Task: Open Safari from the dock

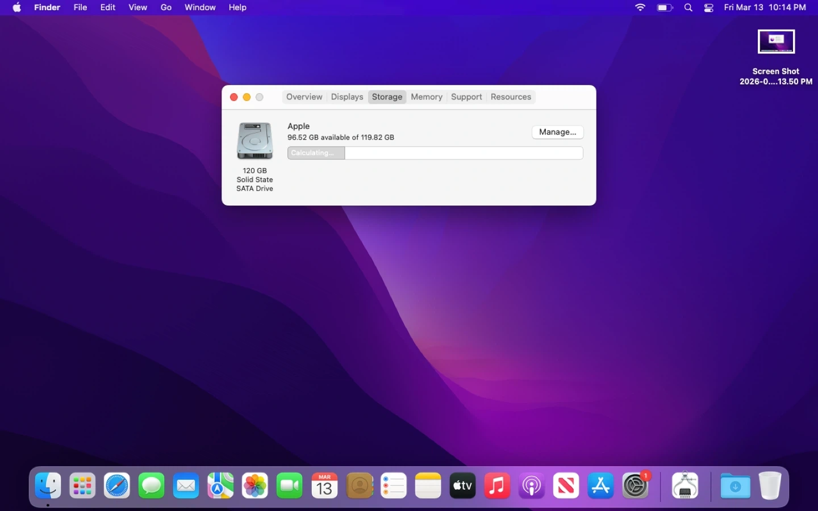Action: pos(117,486)
